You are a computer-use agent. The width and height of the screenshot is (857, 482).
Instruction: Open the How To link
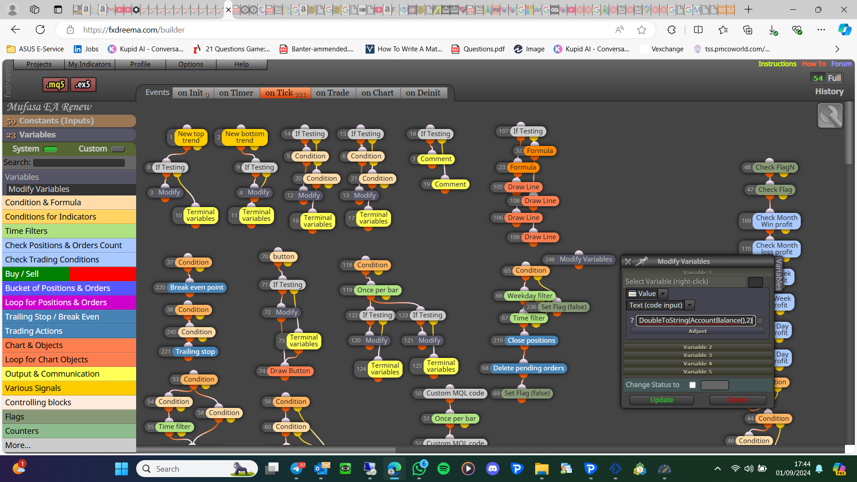click(814, 64)
